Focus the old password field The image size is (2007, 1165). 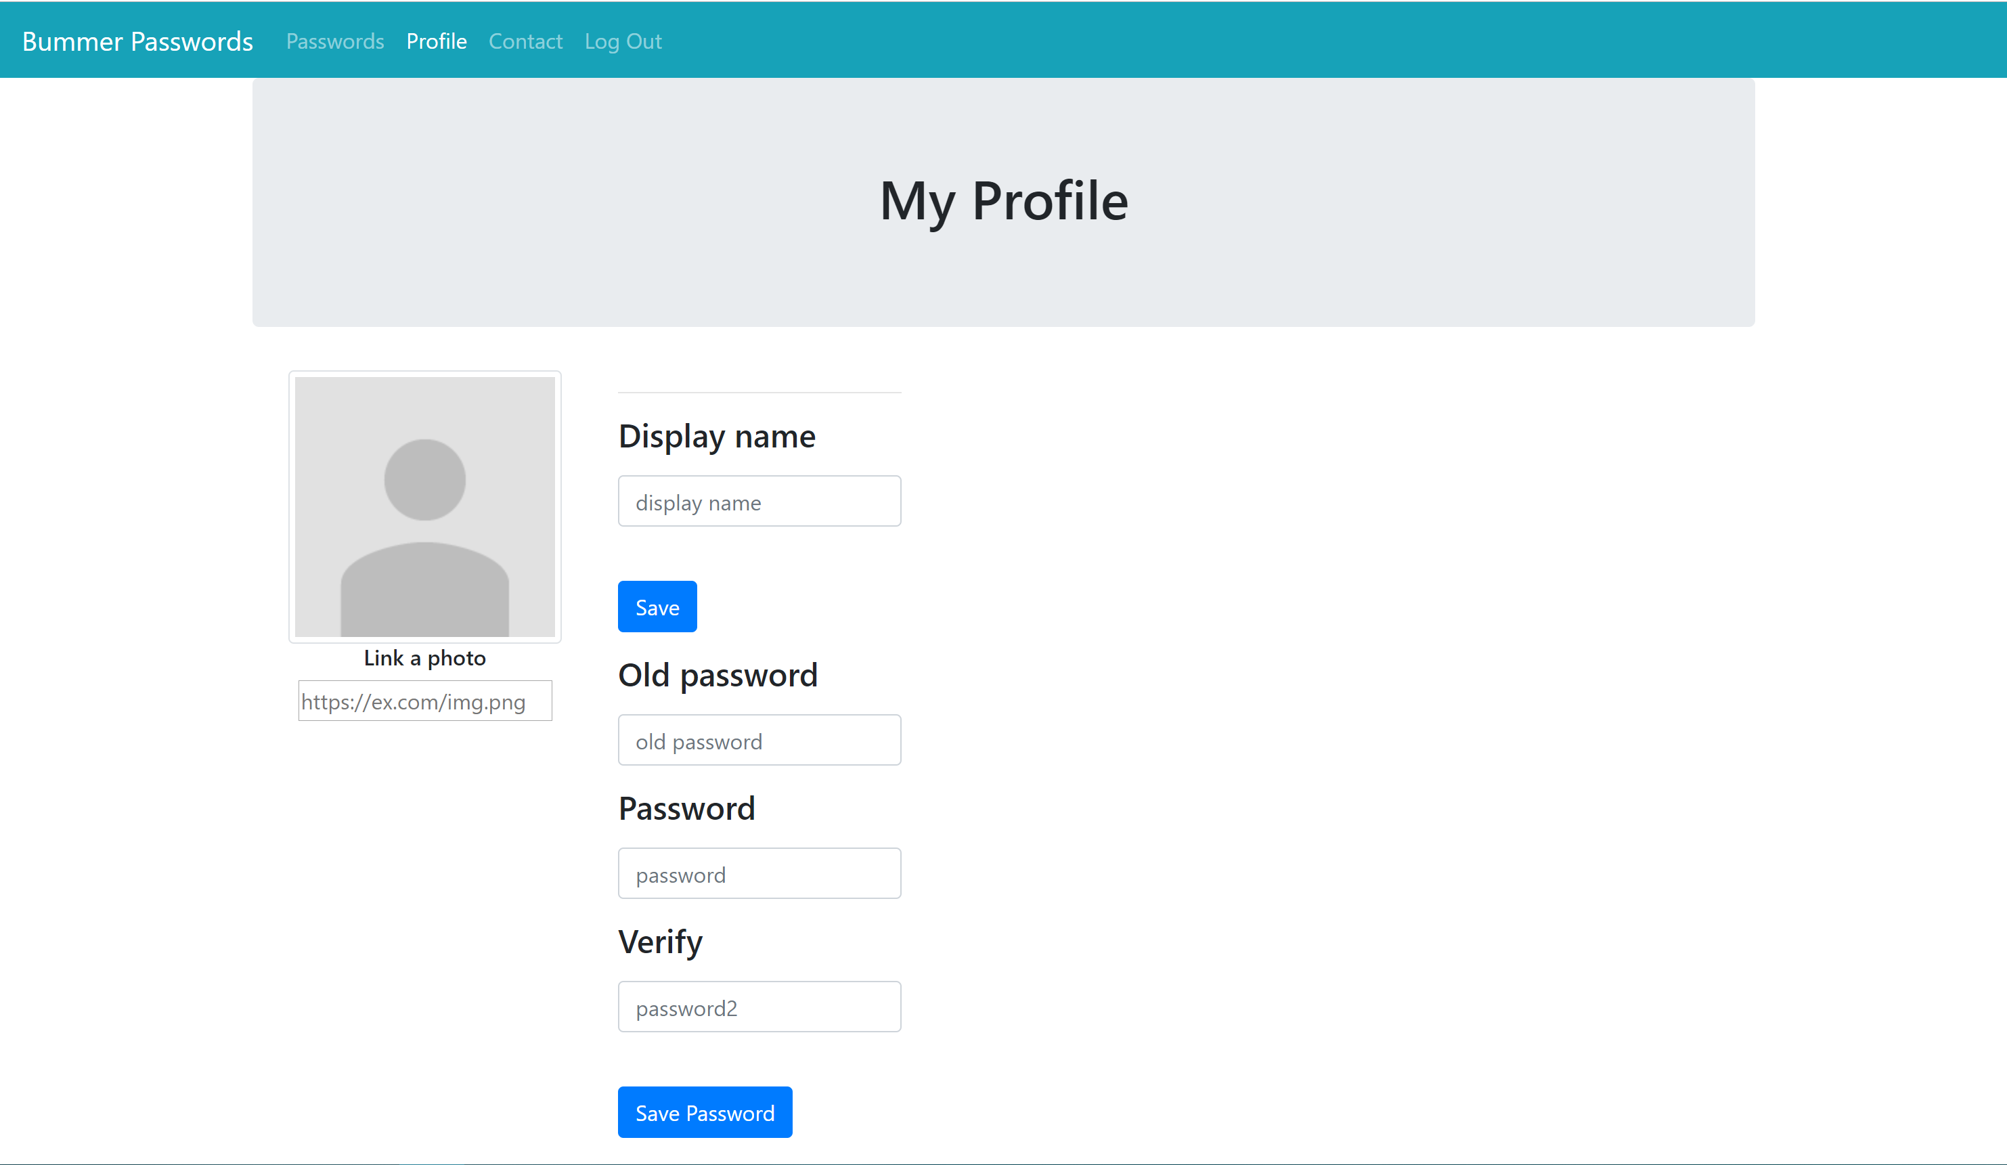(x=759, y=741)
